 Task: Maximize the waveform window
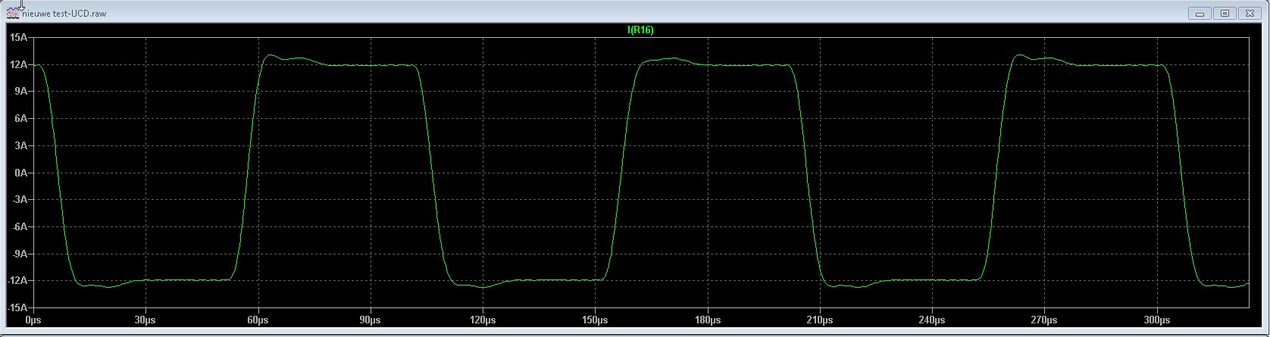[1225, 13]
